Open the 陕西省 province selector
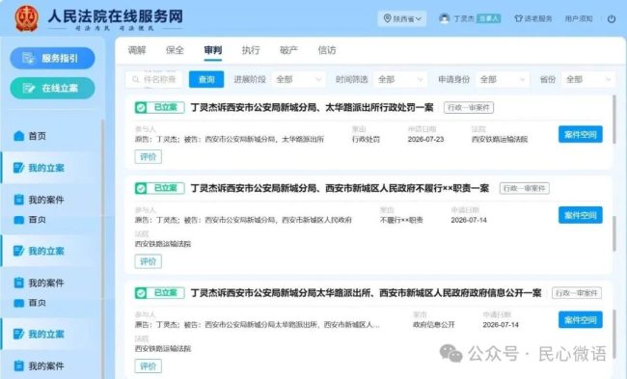Screen dimensions: 627x379 (x=402, y=18)
